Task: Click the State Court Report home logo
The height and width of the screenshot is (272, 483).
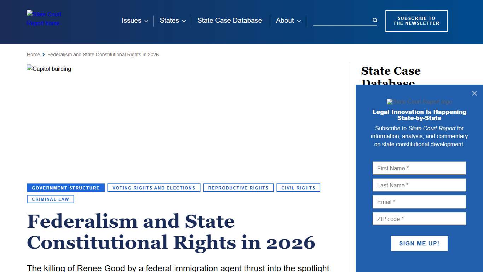Action: pyautogui.click(x=44, y=18)
